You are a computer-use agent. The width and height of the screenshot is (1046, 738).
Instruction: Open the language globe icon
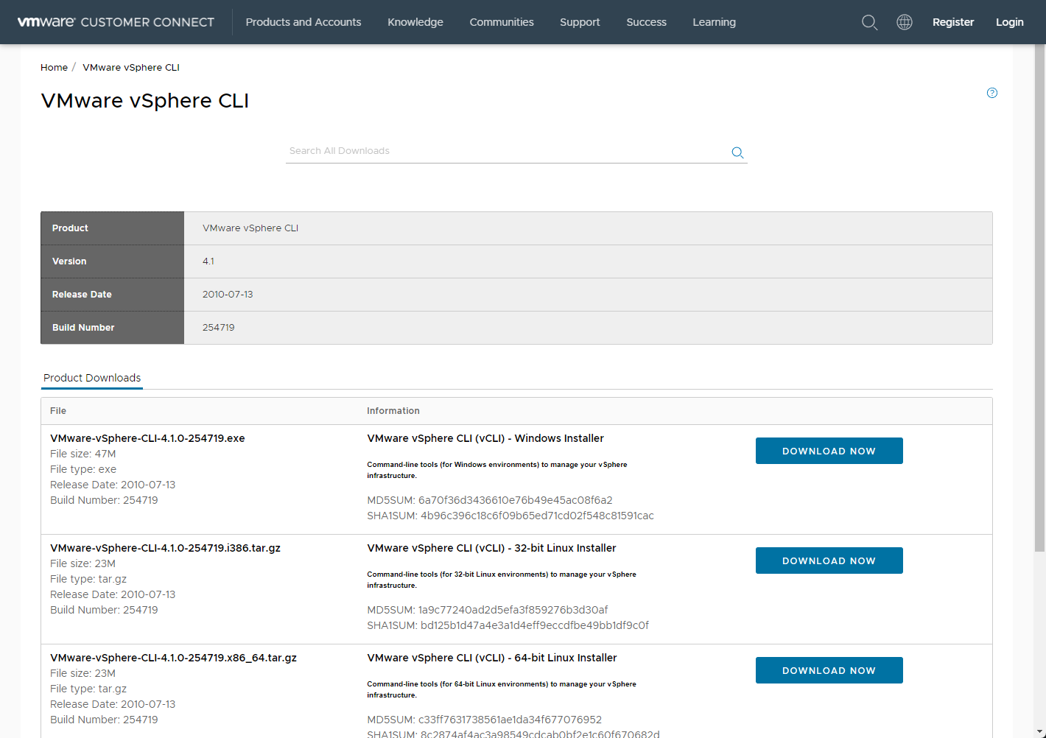tap(905, 22)
